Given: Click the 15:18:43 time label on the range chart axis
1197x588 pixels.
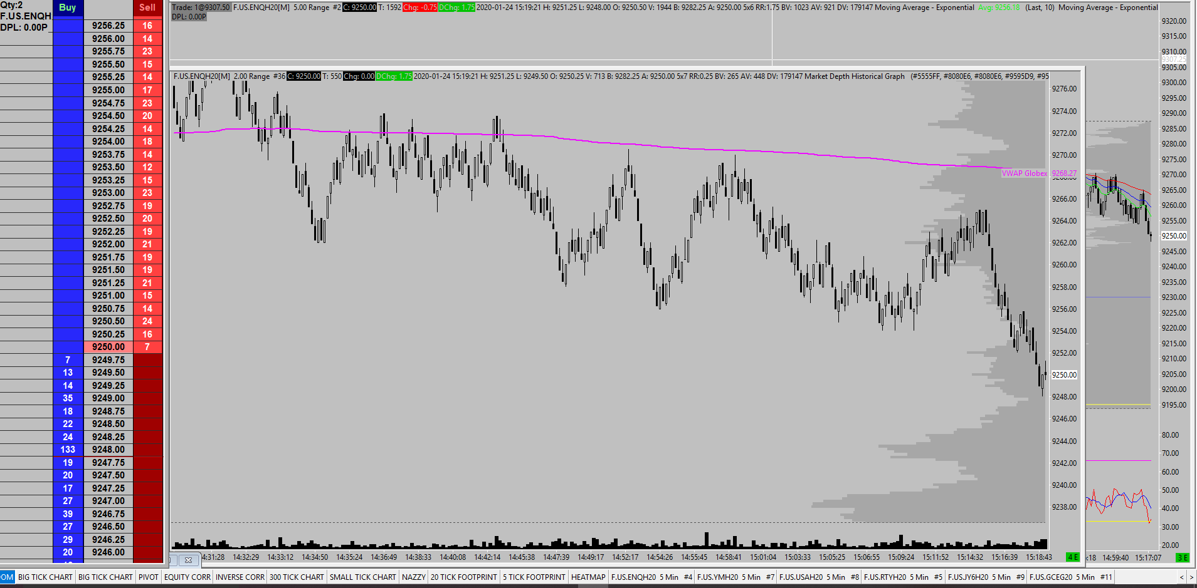Looking at the screenshot, I should [1039, 557].
